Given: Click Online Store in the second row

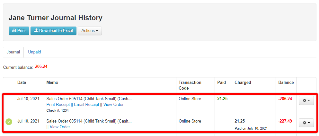Looking at the screenshot, I should point(190,121).
